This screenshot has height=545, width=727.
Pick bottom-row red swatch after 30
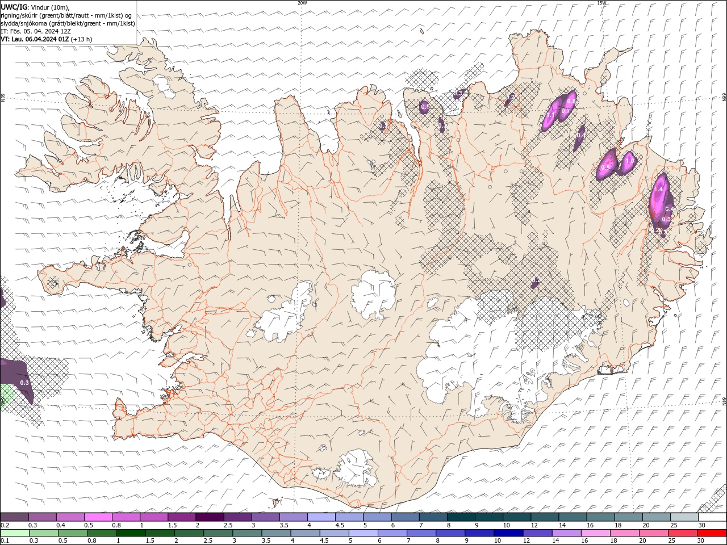[712, 533]
